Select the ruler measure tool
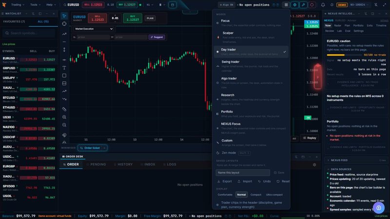 64,109
